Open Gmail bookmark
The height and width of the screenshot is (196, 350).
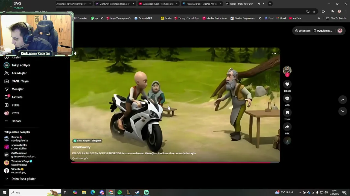281,18
